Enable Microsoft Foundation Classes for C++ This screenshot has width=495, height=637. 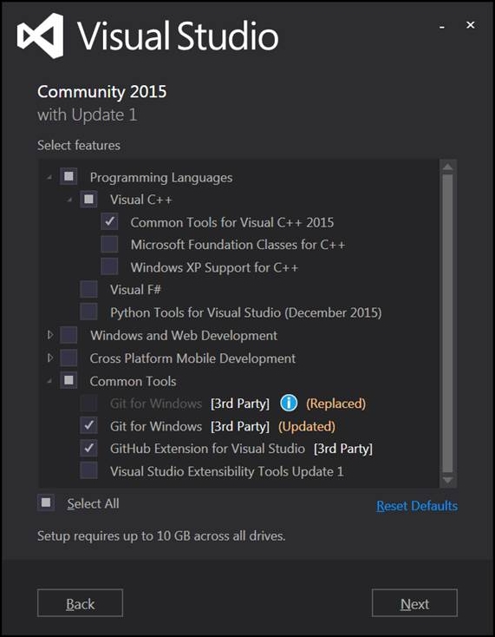click(109, 245)
